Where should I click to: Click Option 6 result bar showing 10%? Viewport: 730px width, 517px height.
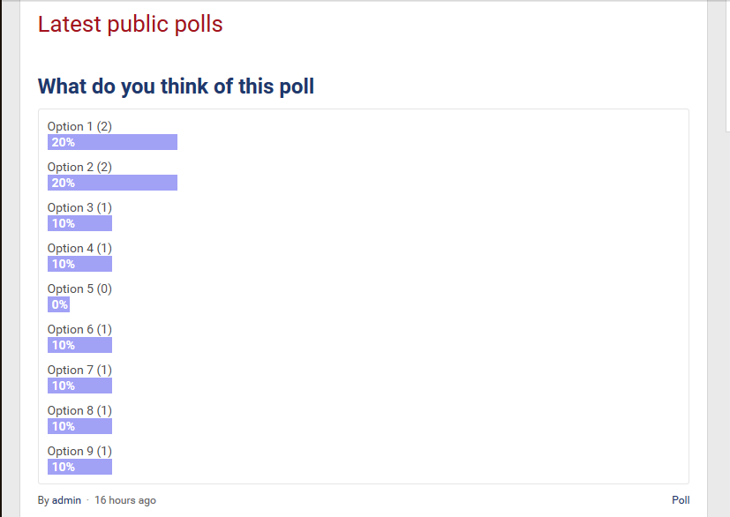(x=79, y=345)
